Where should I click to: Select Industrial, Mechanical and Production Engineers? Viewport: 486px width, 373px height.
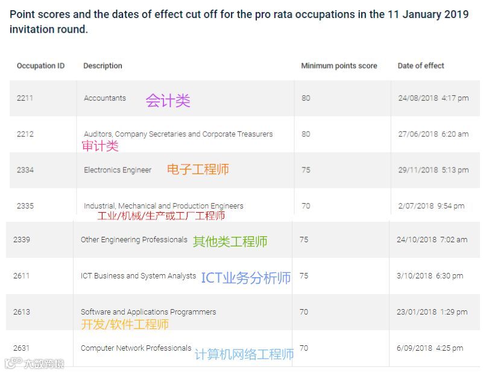tap(163, 205)
